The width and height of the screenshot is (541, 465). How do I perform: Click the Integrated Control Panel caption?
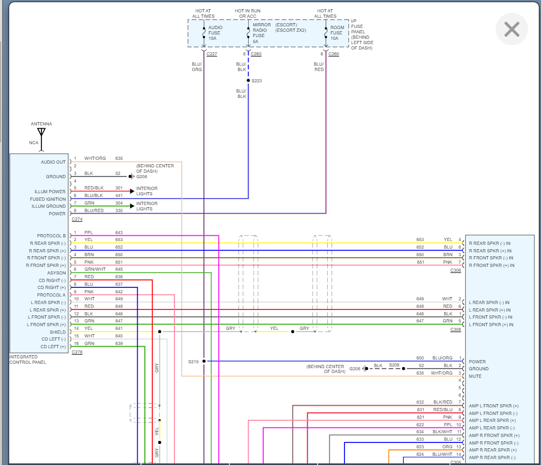click(28, 360)
